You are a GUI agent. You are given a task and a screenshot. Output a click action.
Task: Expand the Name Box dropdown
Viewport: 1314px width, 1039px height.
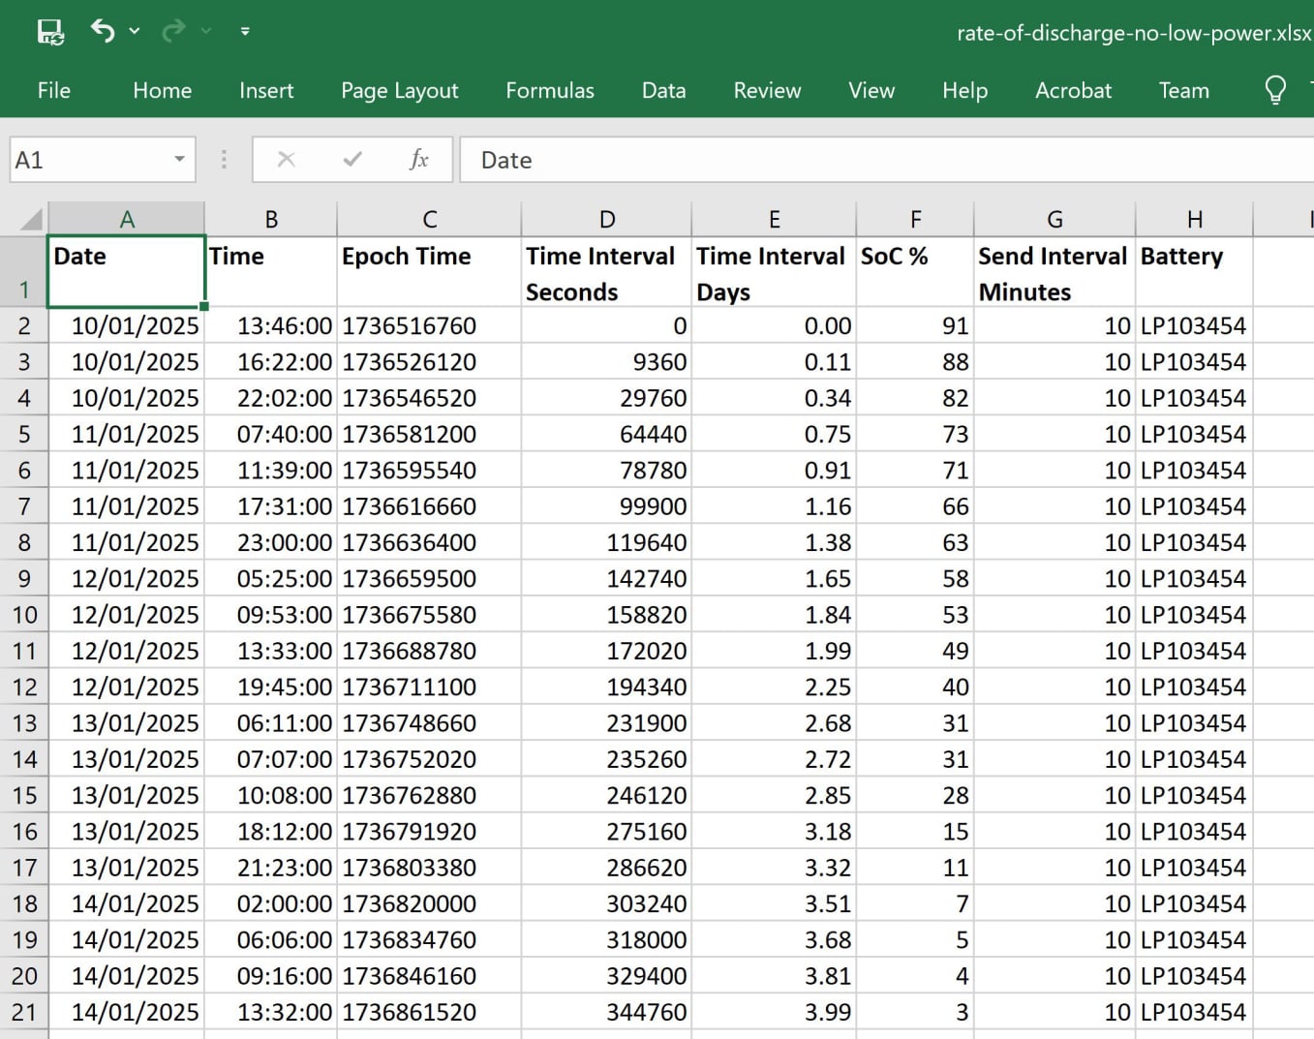pyautogui.click(x=179, y=160)
